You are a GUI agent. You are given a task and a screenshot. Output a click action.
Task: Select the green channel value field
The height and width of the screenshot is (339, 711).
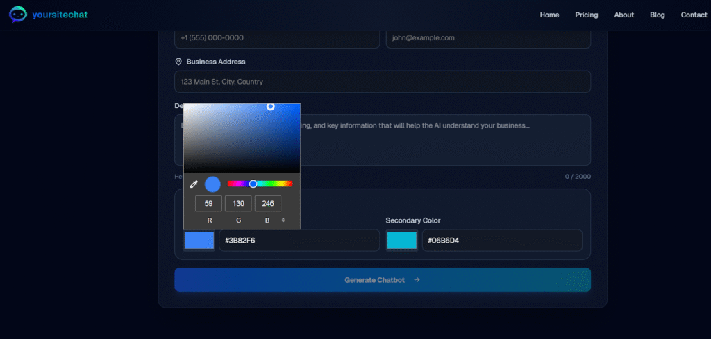[238, 204]
